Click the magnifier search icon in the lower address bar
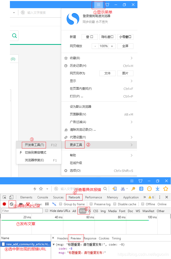 tap(105, 189)
